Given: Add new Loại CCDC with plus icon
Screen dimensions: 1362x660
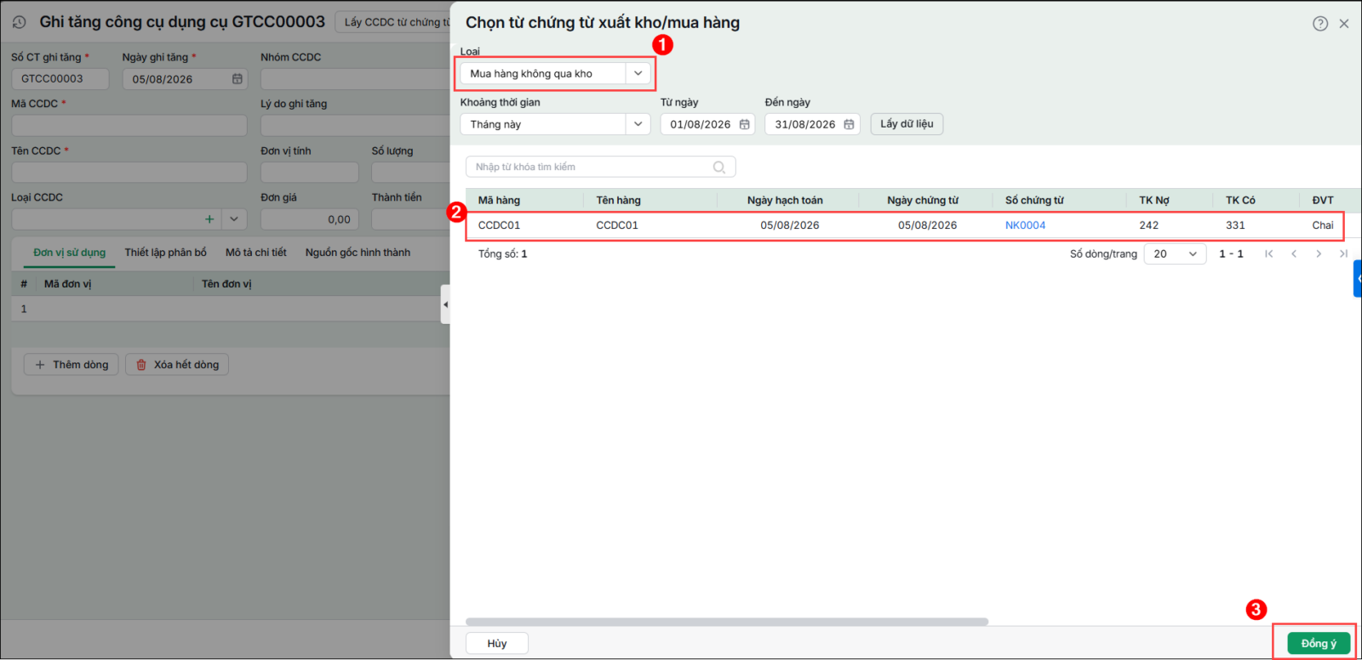Looking at the screenshot, I should [x=209, y=219].
